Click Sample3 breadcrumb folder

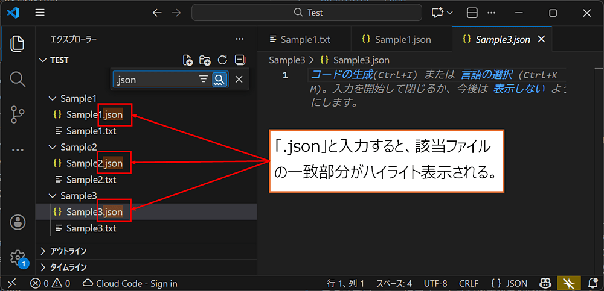coord(287,60)
